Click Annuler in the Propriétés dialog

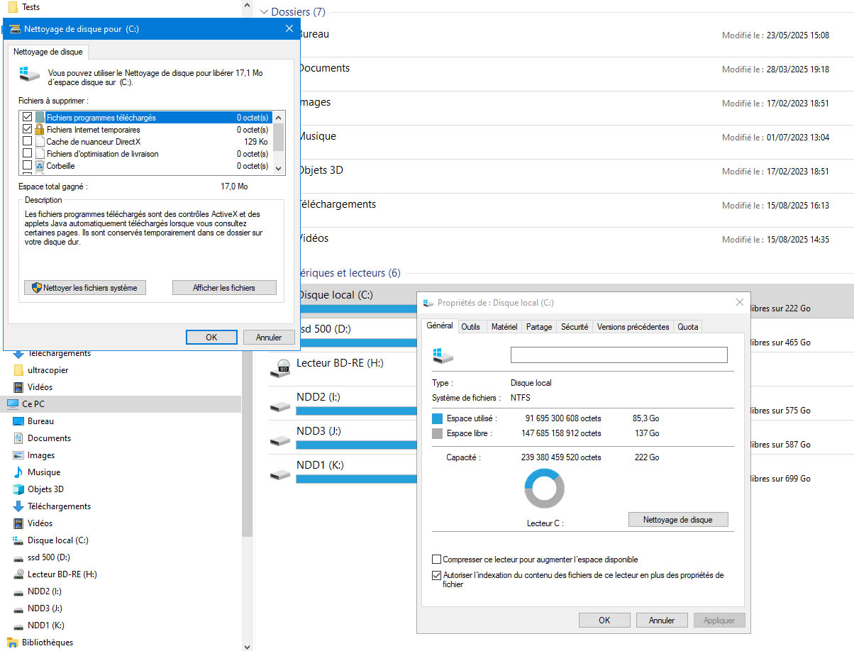point(662,620)
